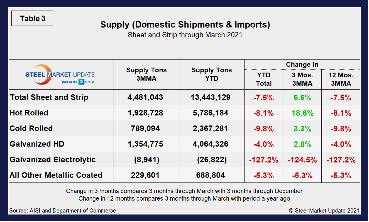Viewport: 369px width, 222px height.
Task: Click the green 18.6% Hot Rolled change
Action: pyautogui.click(x=302, y=113)
